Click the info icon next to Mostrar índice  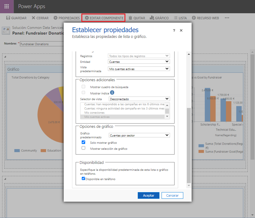pos(112,92)
